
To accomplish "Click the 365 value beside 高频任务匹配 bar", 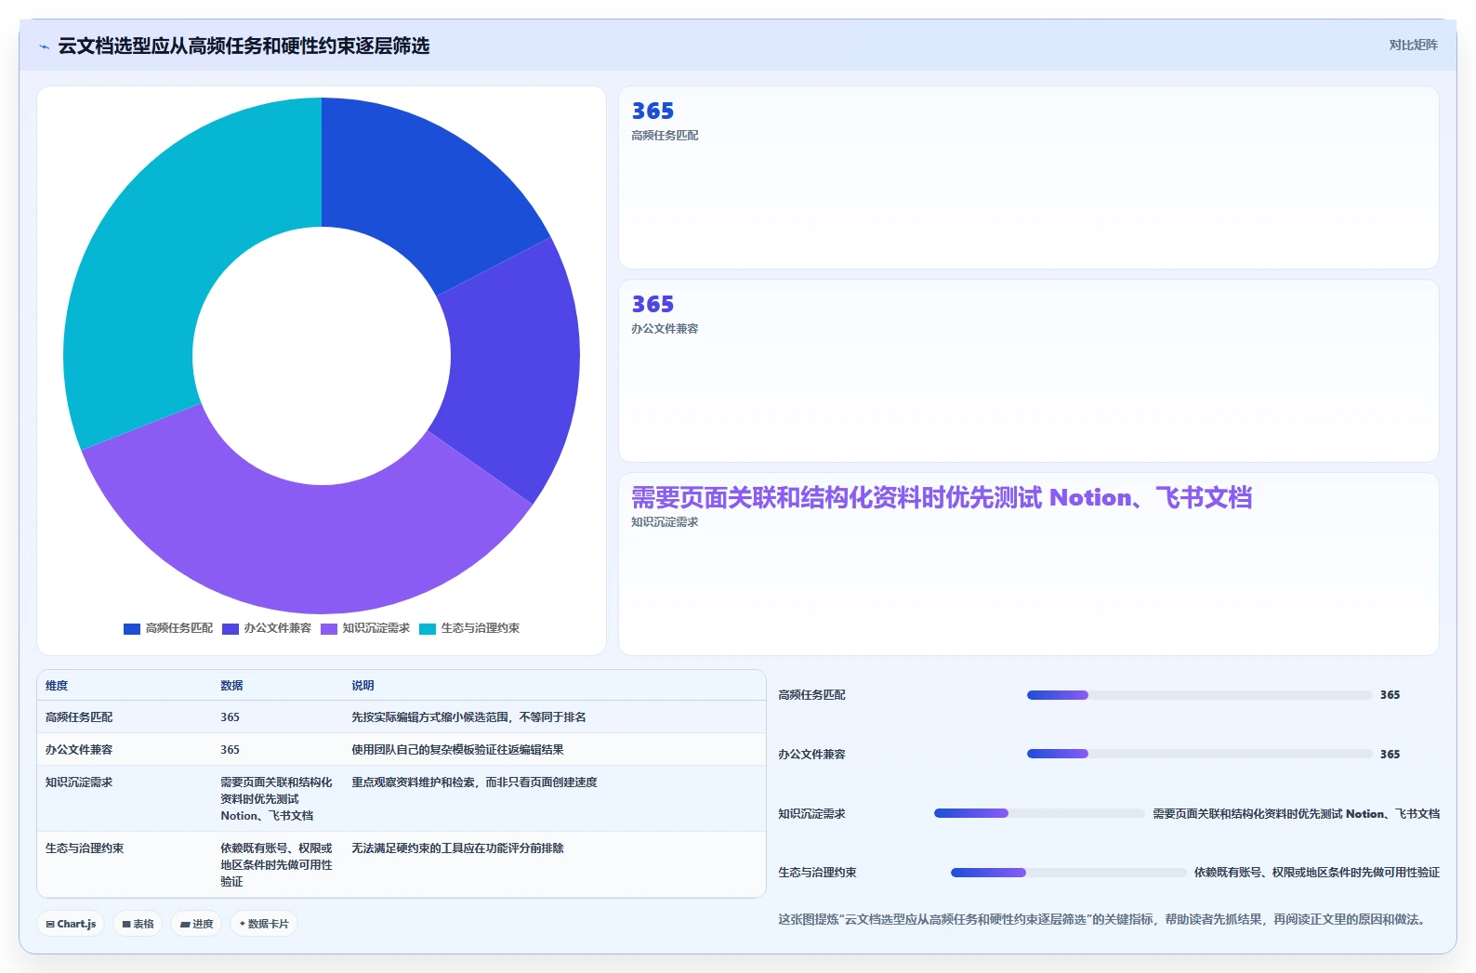I will pos(1390,695).
